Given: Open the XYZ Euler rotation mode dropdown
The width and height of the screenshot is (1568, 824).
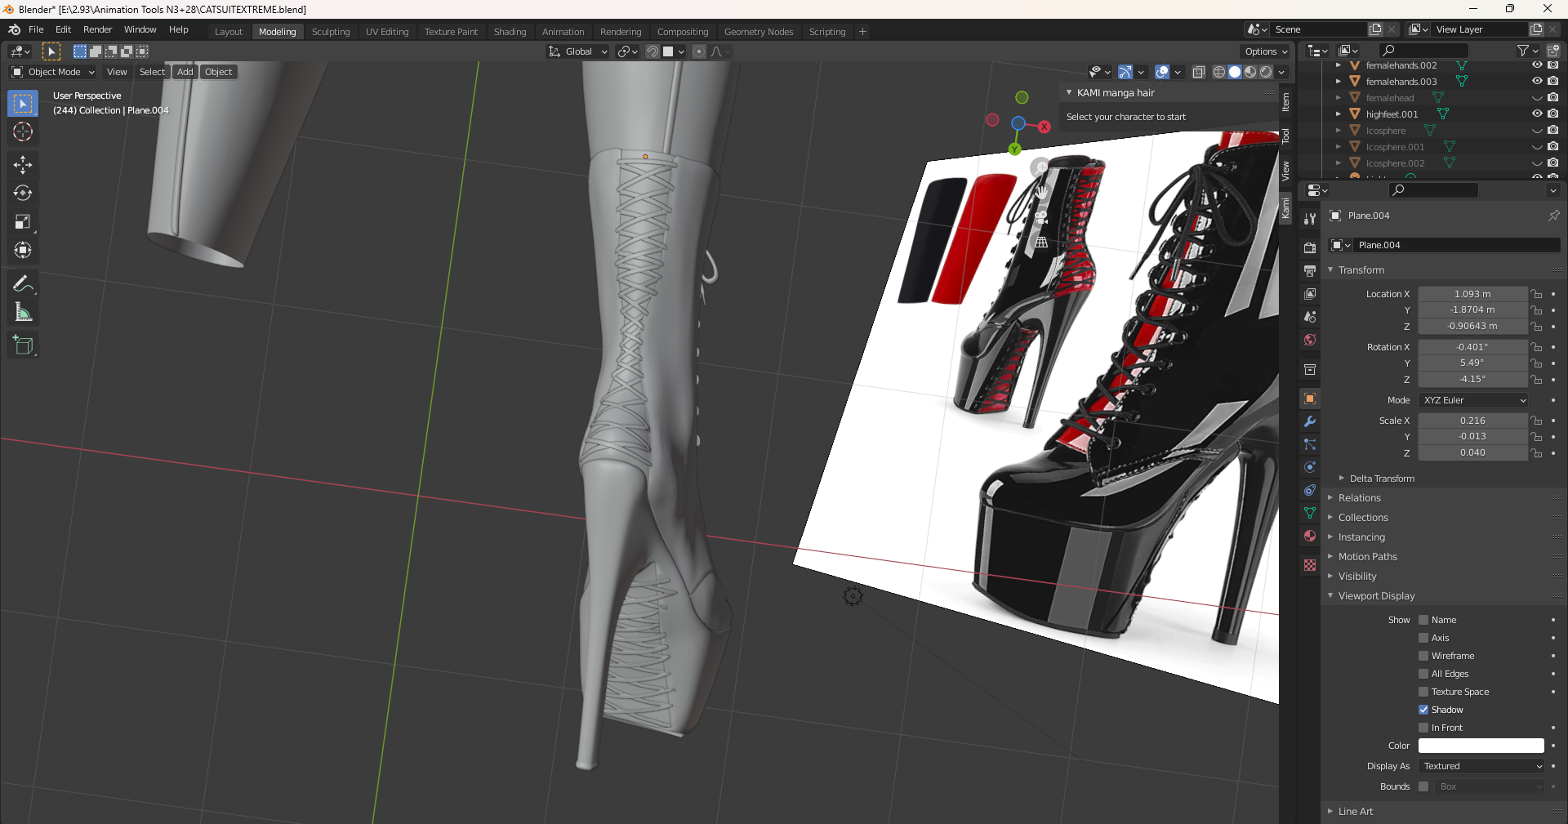Looking at the screenshot, I should [1473, 400].
